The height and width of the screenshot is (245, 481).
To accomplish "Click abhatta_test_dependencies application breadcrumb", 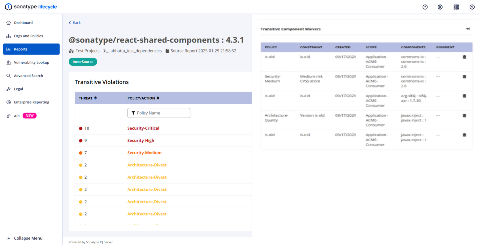I will (x=132, y=51).
